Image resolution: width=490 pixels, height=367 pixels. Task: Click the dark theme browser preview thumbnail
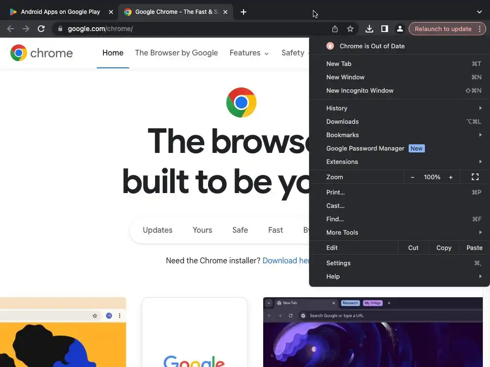tap(373, 332)
